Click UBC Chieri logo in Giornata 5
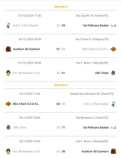Viewport: 122px width, 158px height. coord(113,73)
